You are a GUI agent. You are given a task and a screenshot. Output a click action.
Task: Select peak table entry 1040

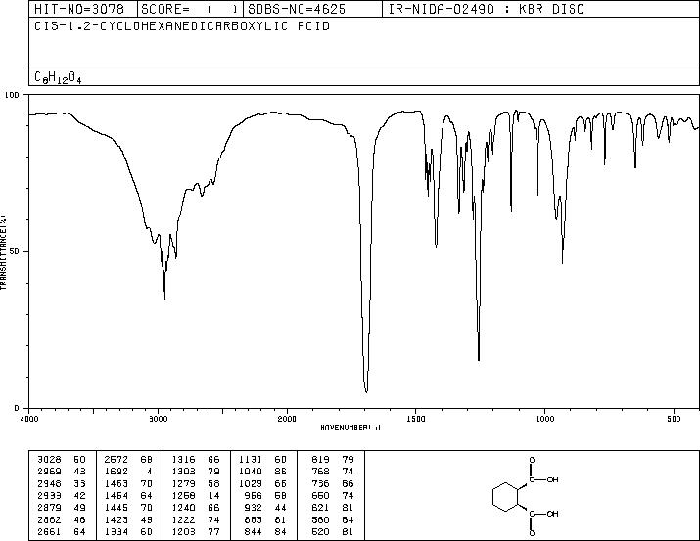(x=250, y=472)
